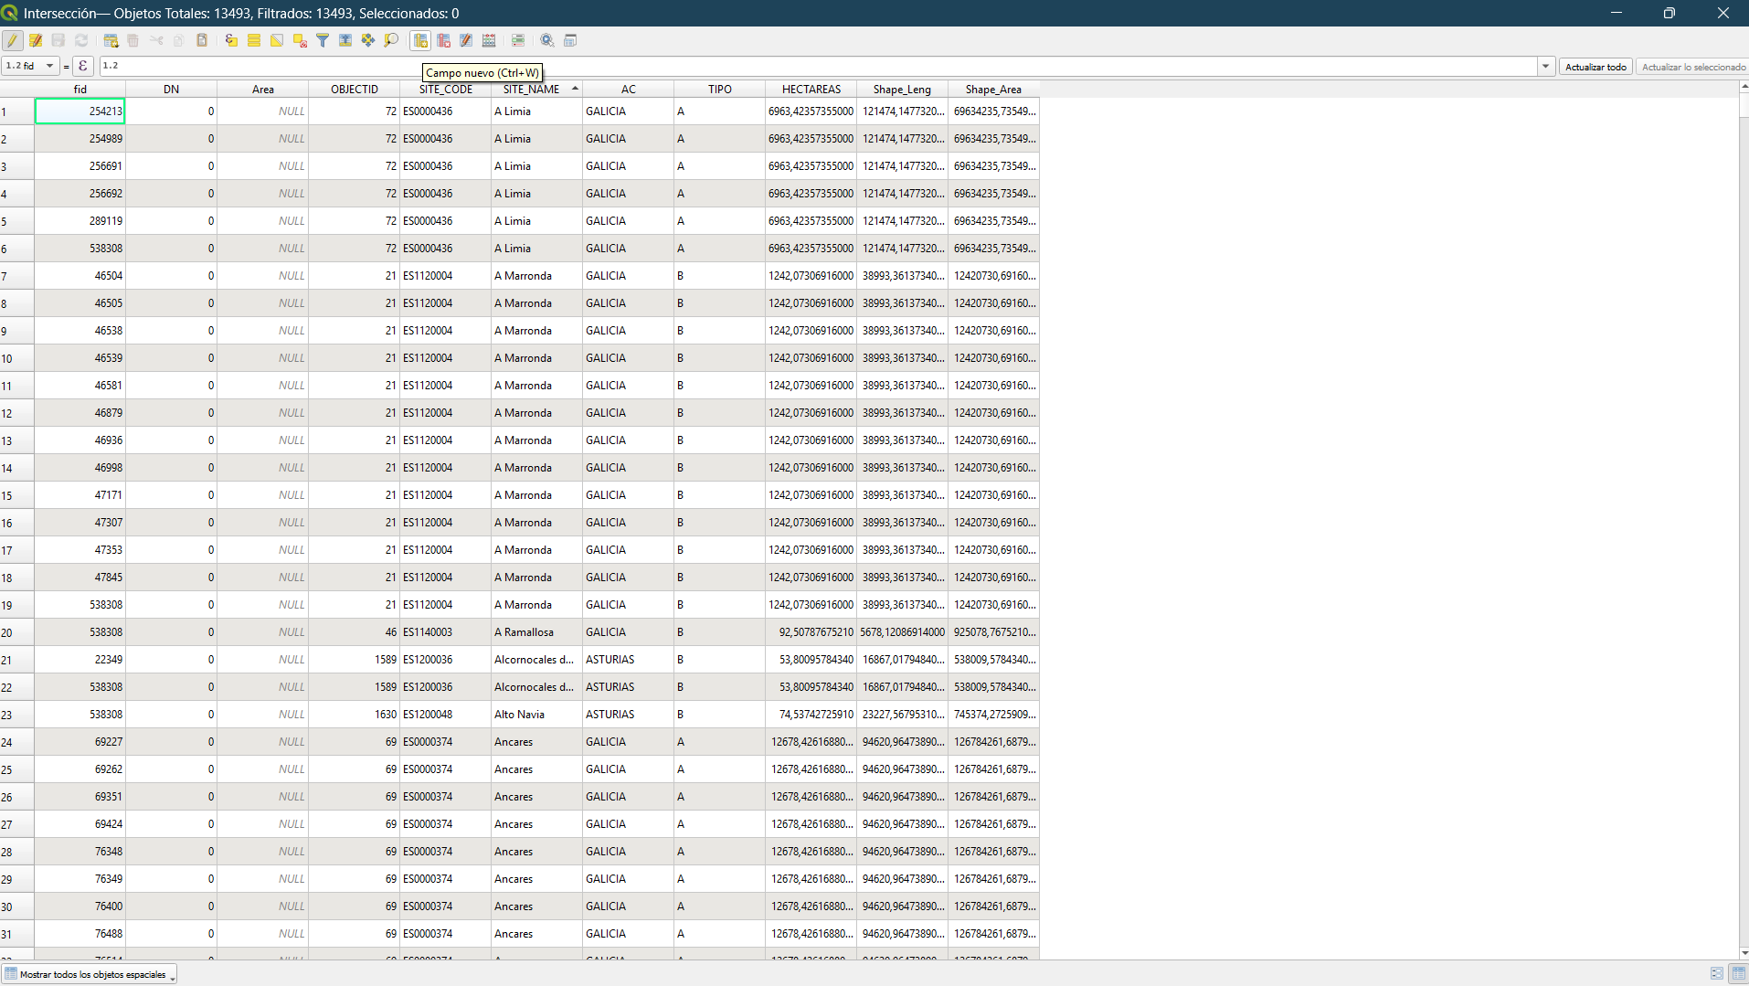Click the HECTAREAS column header
Screen dimensions: 1749x986
click(811, 90)
